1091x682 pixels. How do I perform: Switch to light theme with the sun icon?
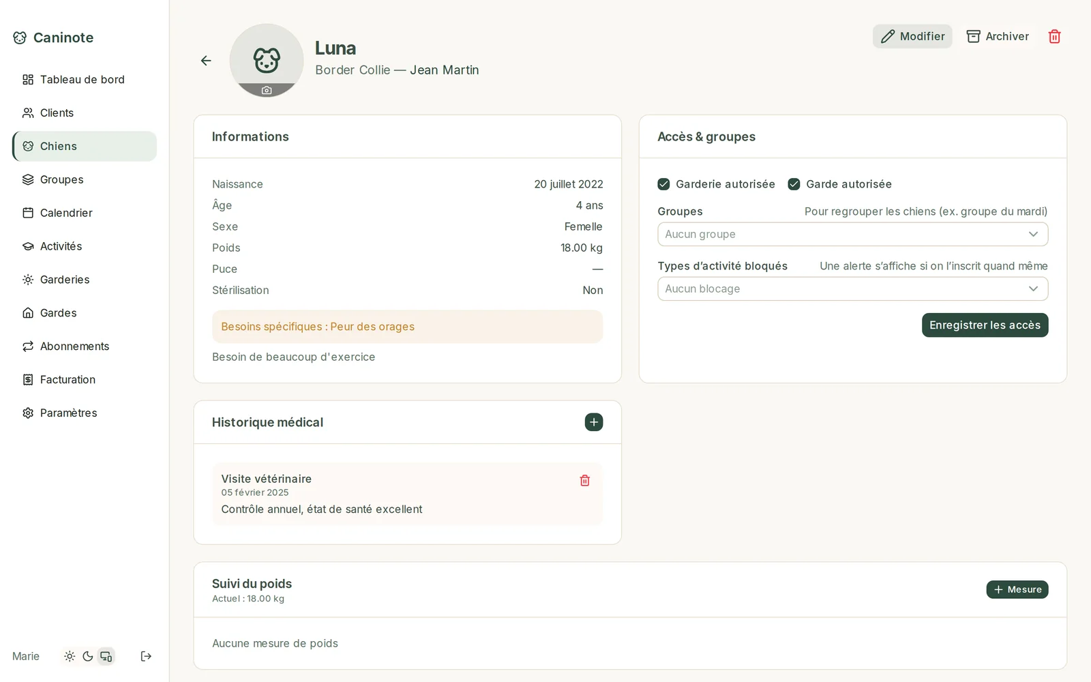pos(70,656)
